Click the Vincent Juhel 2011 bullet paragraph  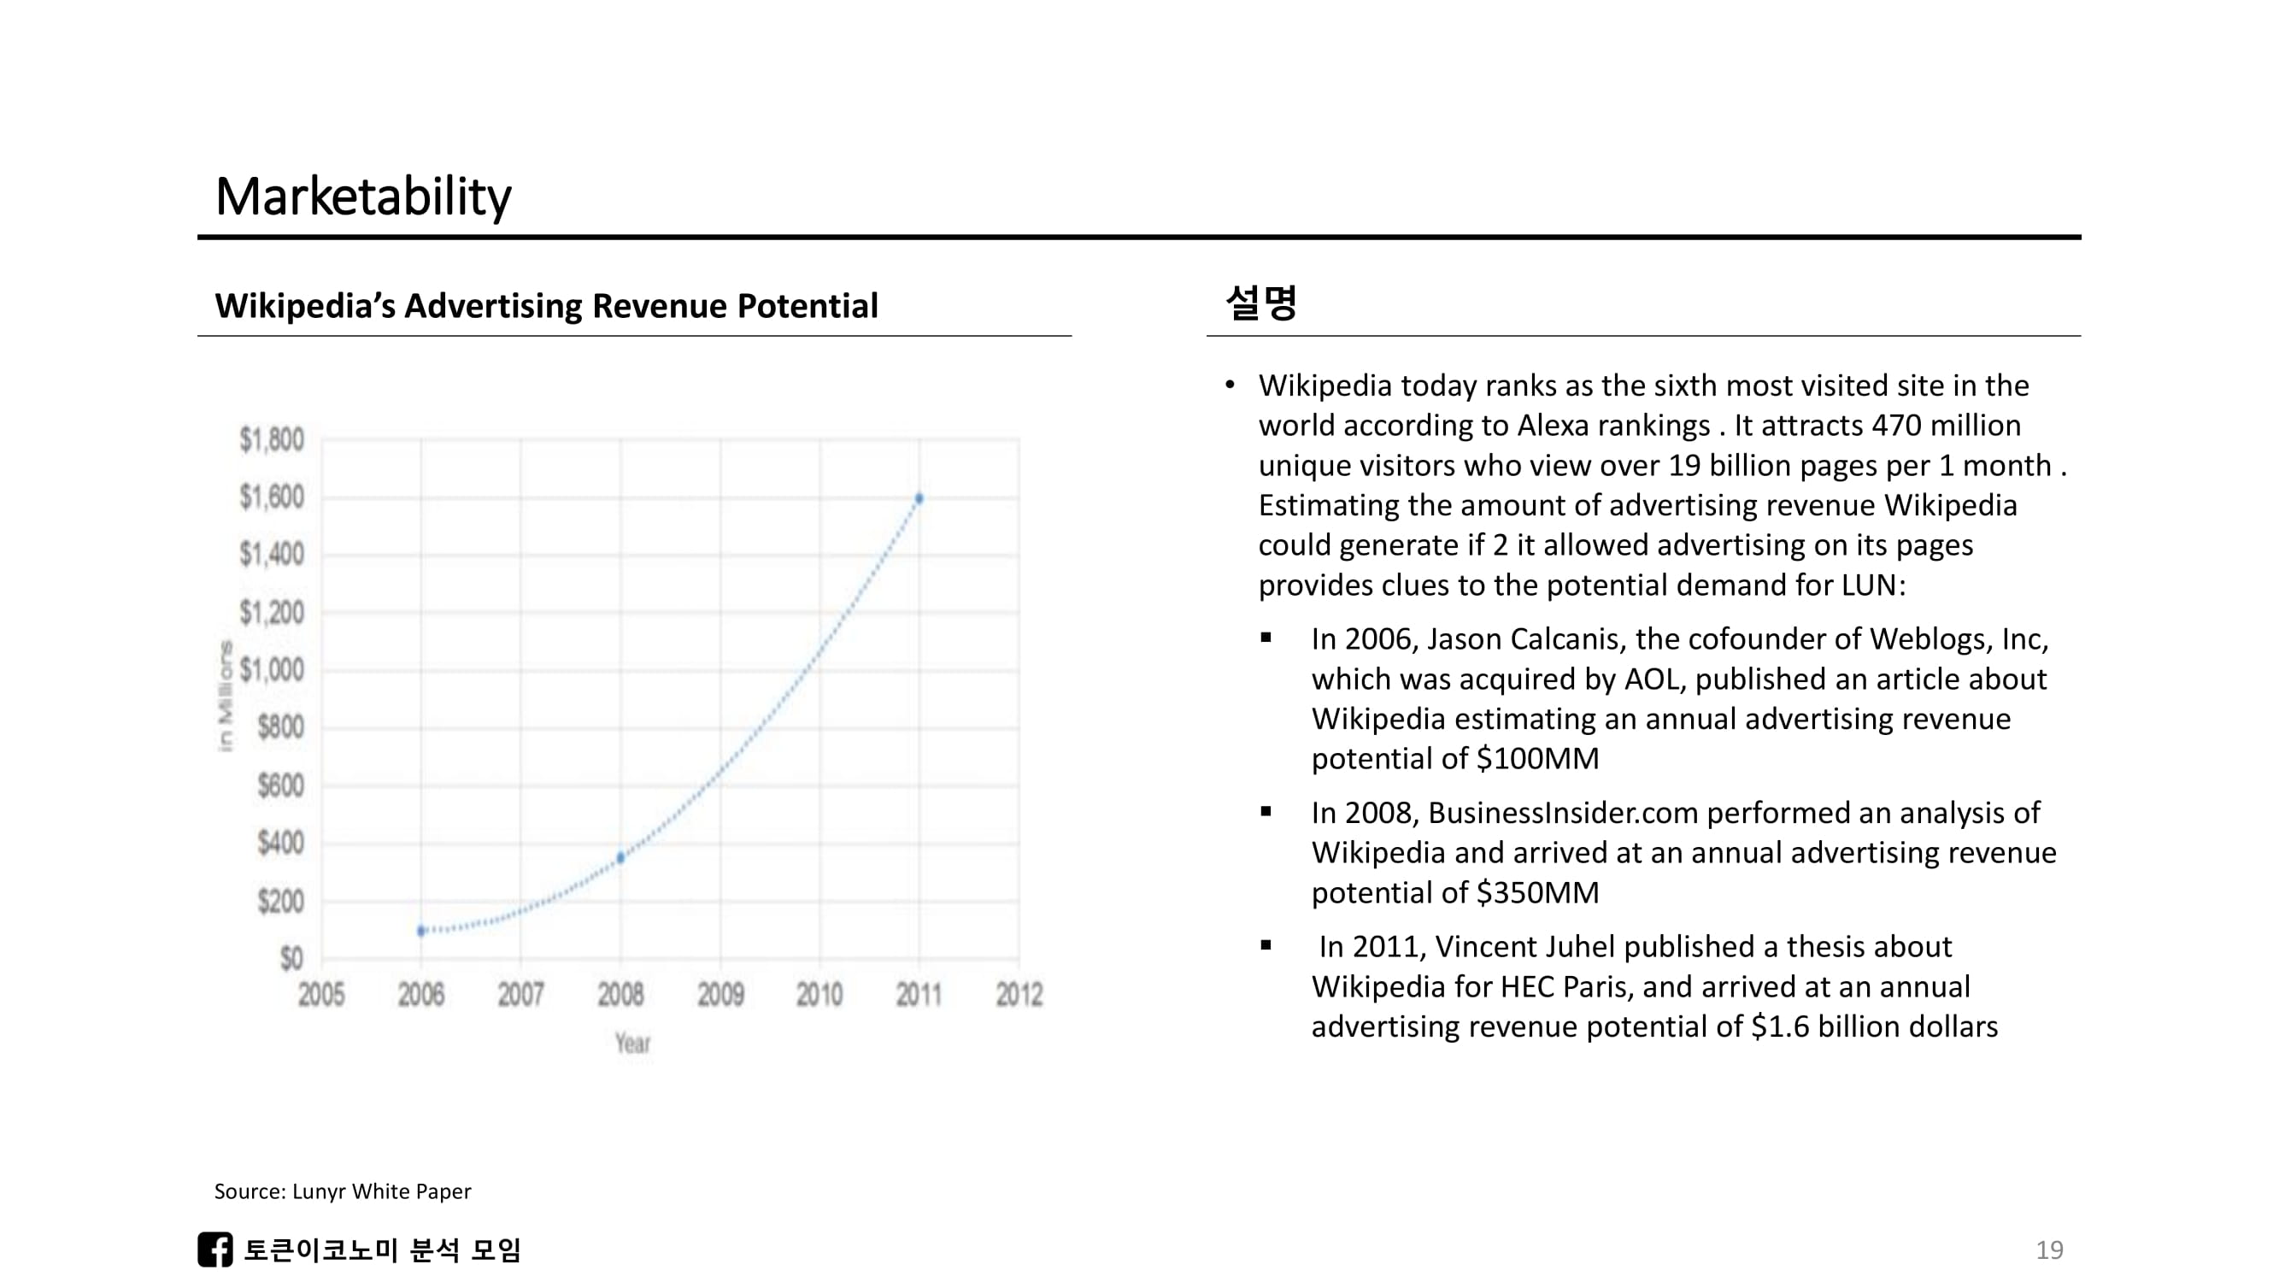click(x=1653, y=986)
